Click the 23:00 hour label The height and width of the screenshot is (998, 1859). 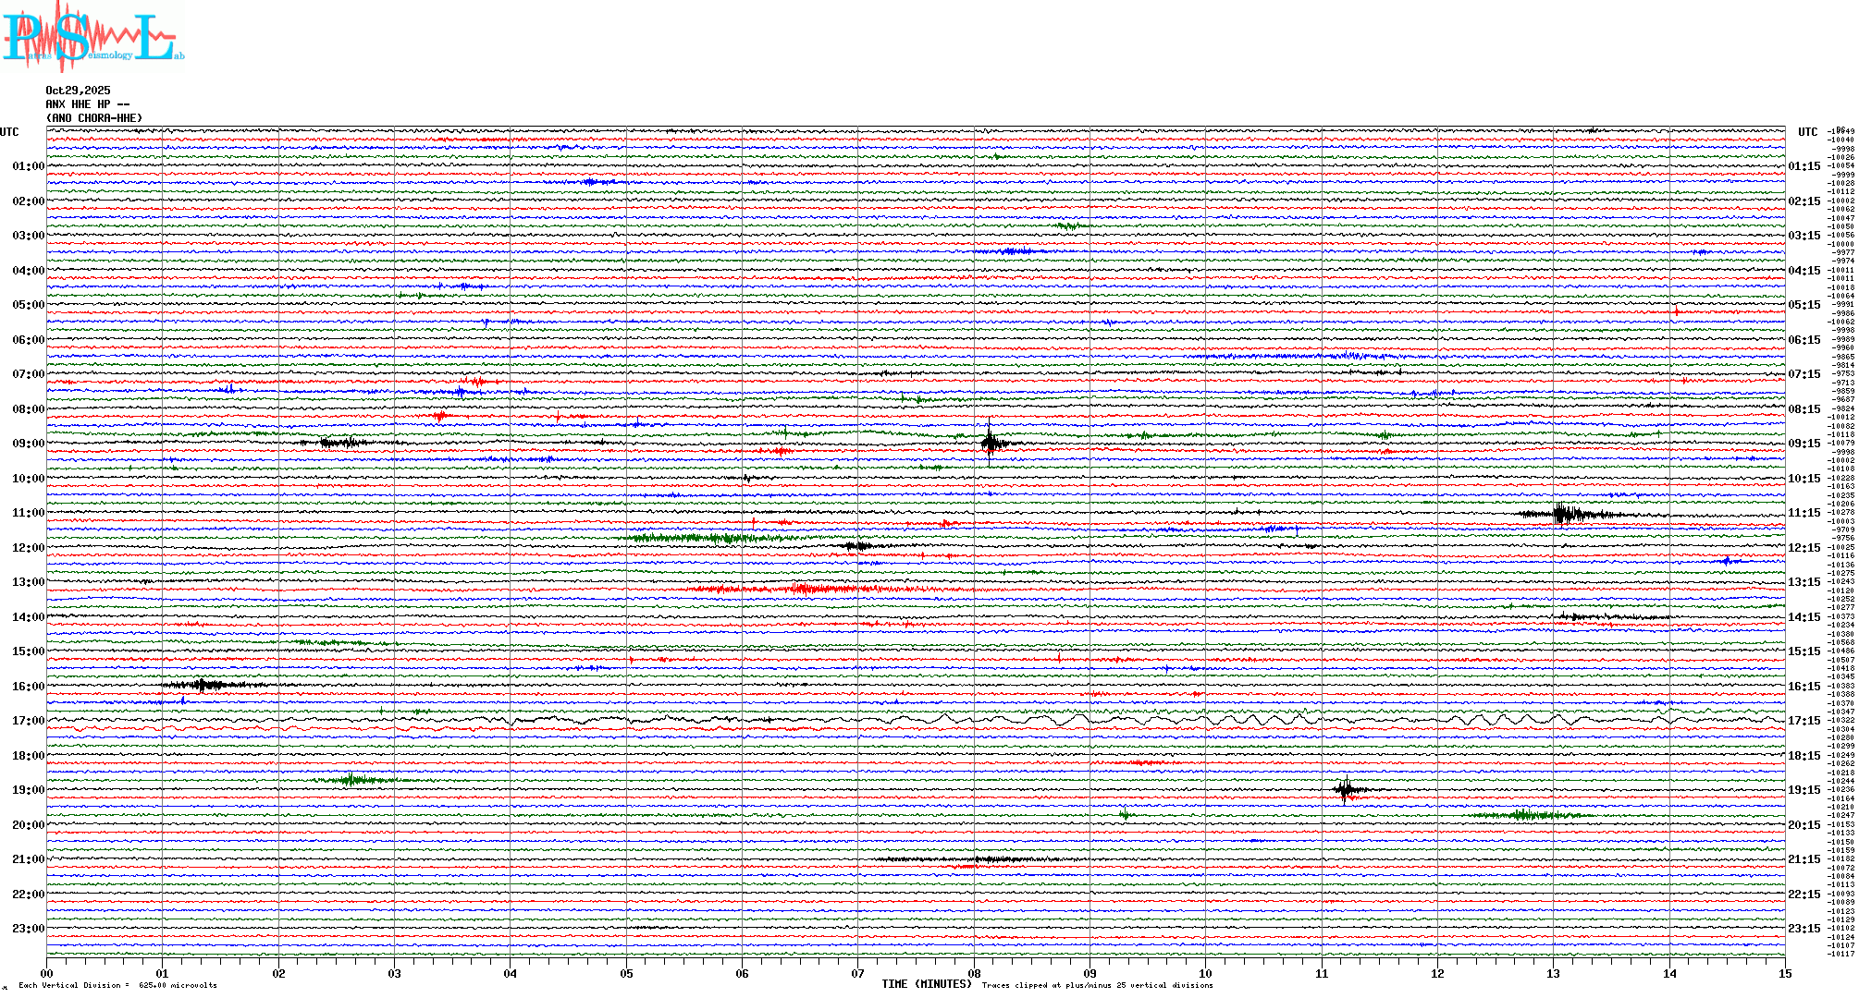tap(28, 929)
